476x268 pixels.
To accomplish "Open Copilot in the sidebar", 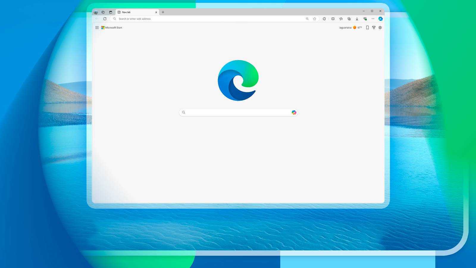I will pos(381,19).
